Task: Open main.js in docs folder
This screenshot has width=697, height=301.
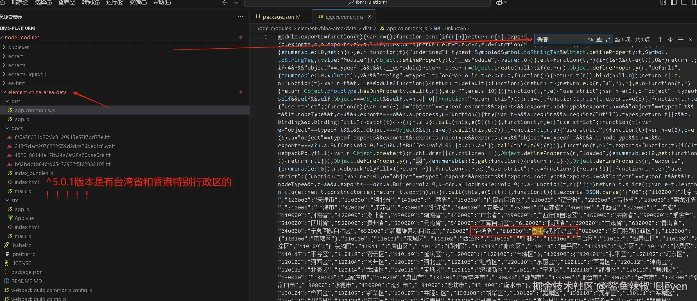Action: (x=124, y=191)
